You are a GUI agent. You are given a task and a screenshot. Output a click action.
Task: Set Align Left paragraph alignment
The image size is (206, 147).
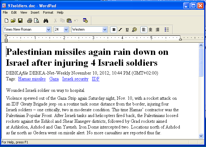pyautogui.click(x=144, y=30)
